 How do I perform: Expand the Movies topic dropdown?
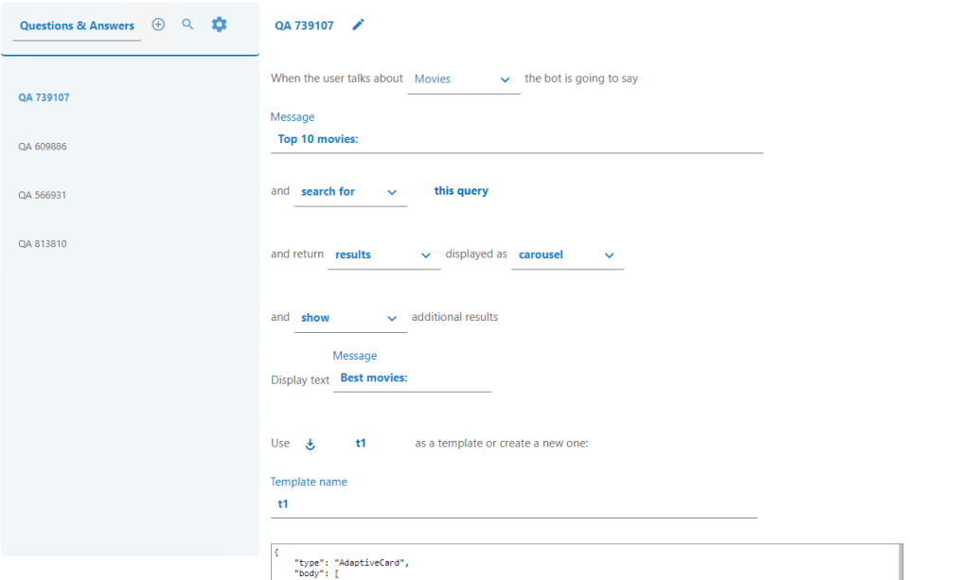click(464, 79)
